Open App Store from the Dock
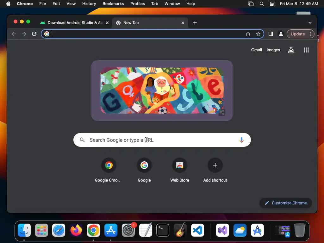This screenshot has height=243, width=324. [111, 230]
